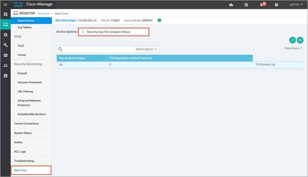Click the cloud status icon
This screenshot has height=177, width=308.
coord(231,5)
